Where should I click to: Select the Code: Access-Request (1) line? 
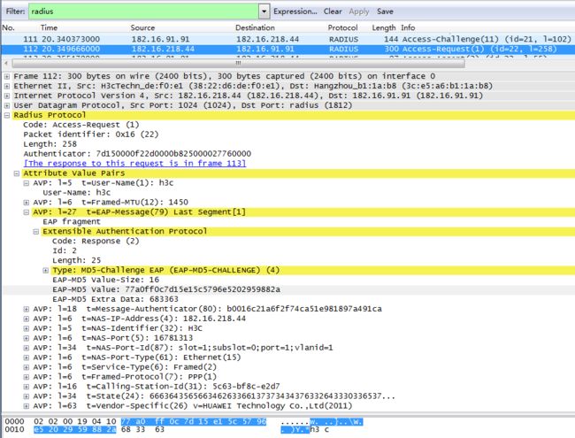click(x=81, y=125)
